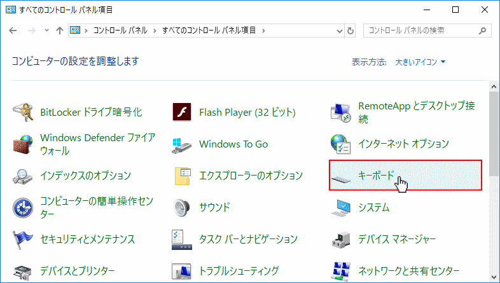This screenshot has height=283, width=500.
Task: Open the recent locations dropdown arrow
Action: tap(47, 31)
